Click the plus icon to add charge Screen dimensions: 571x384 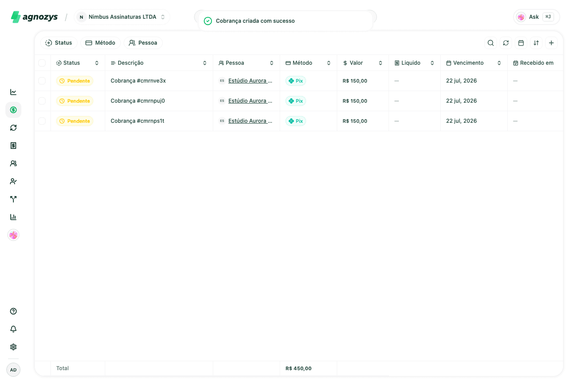click(551, 43)
